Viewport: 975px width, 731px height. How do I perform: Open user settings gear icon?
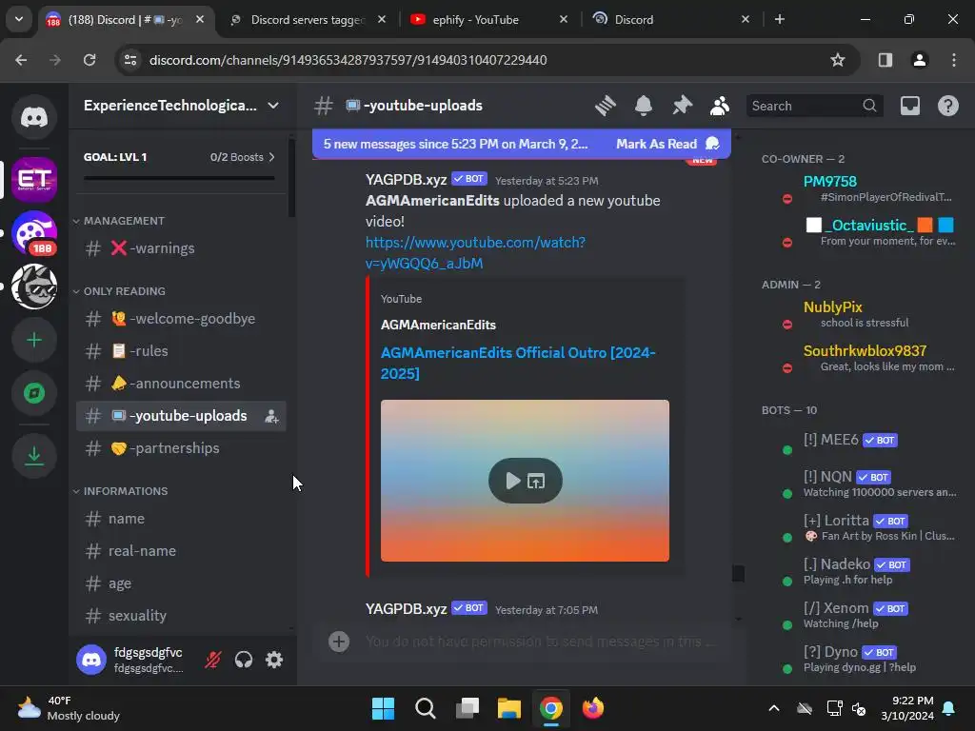(x=274, y=660)
